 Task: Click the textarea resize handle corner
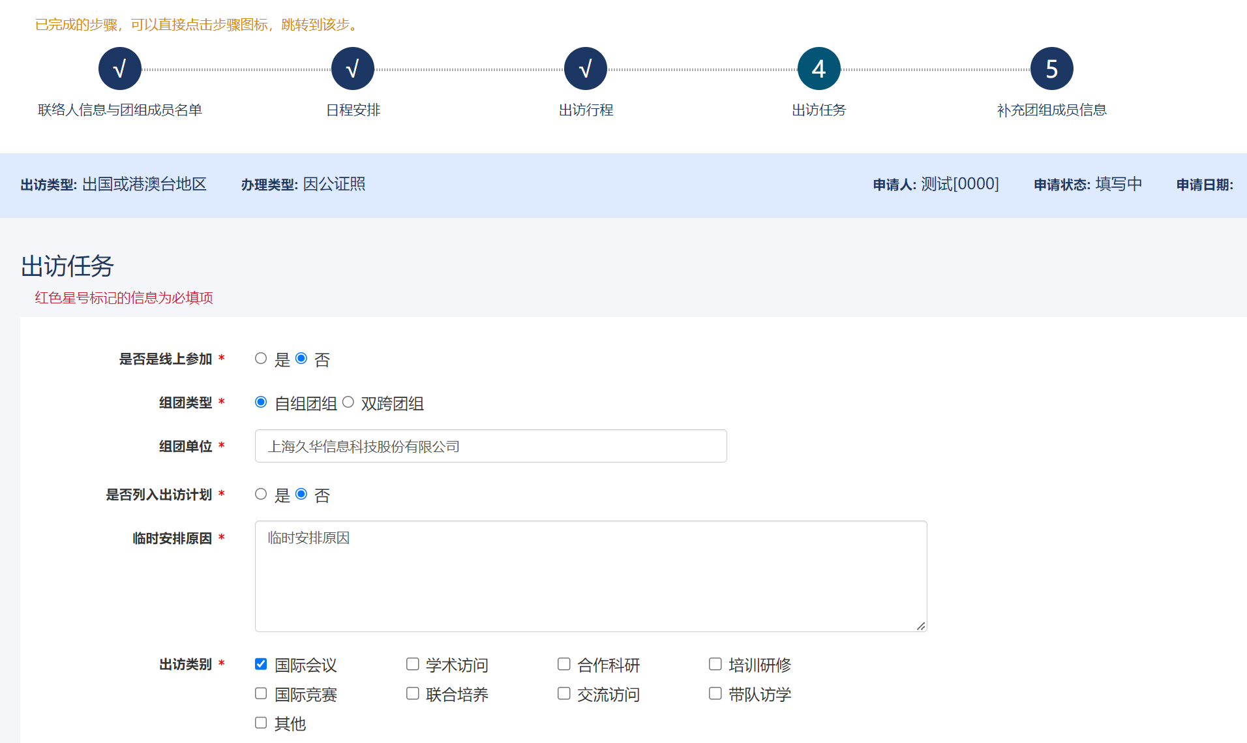[x=920, y=626]
